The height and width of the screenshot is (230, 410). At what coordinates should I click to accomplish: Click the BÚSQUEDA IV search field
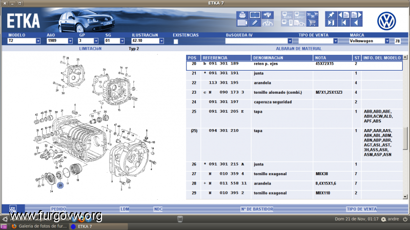257,41
